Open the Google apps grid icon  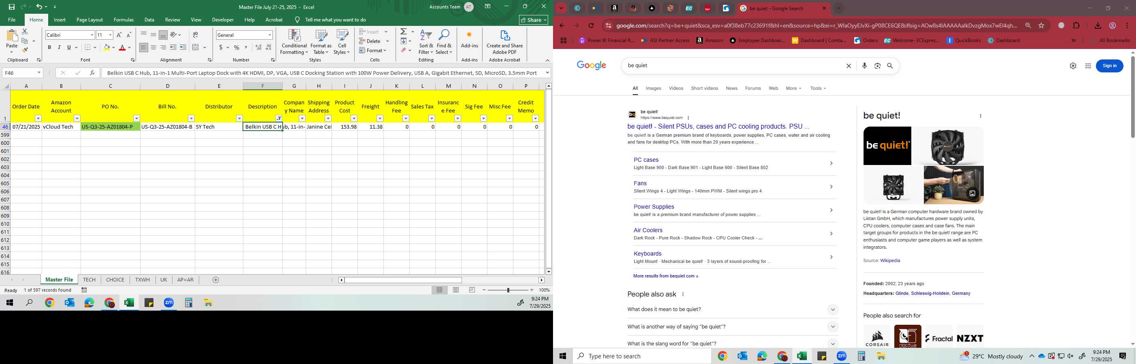click(x=1088, y=66)
